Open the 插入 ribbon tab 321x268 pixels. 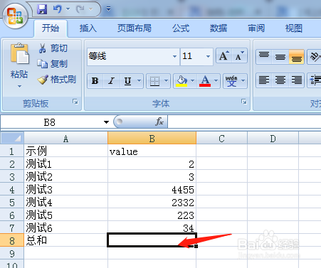88,28
